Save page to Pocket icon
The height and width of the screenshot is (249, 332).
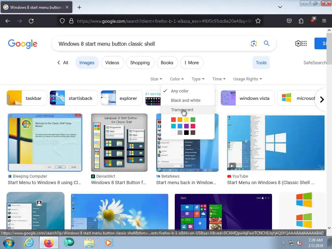289,21
